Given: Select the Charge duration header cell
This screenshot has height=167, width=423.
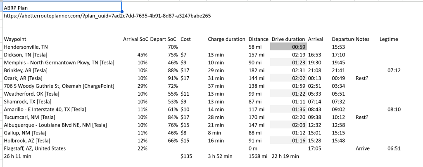Looking at the screenshot, I should (226, 39).
